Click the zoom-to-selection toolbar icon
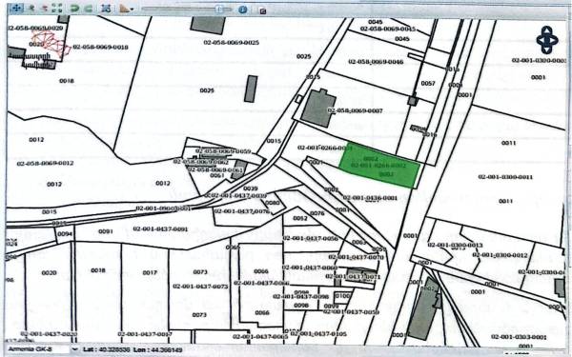 coord(106,8)
